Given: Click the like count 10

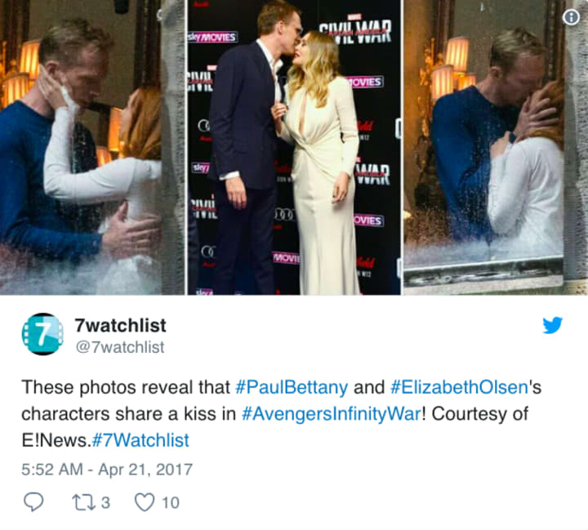Looking at the screenshot, I should 170,502.
